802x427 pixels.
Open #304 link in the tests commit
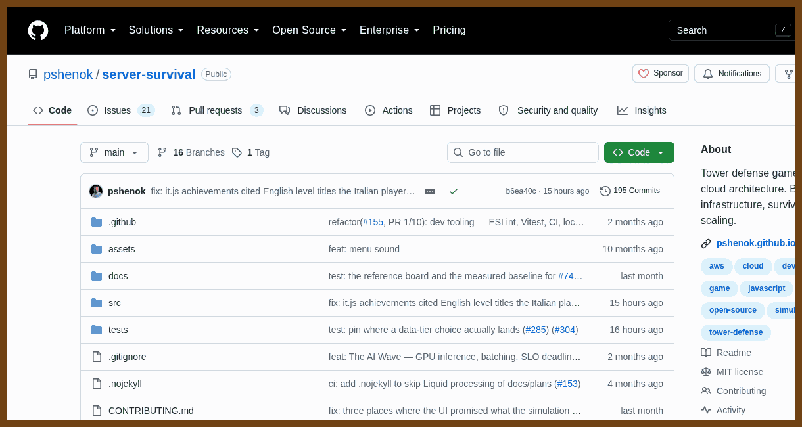[x=565, y=330]
